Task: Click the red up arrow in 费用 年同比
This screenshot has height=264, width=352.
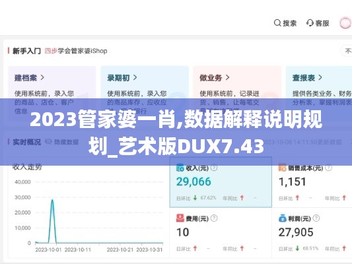Action: 242,248
